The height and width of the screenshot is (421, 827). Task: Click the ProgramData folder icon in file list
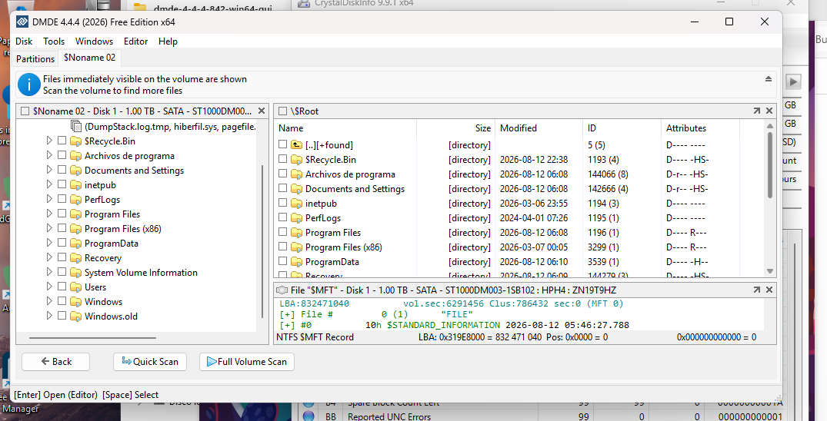296,262
